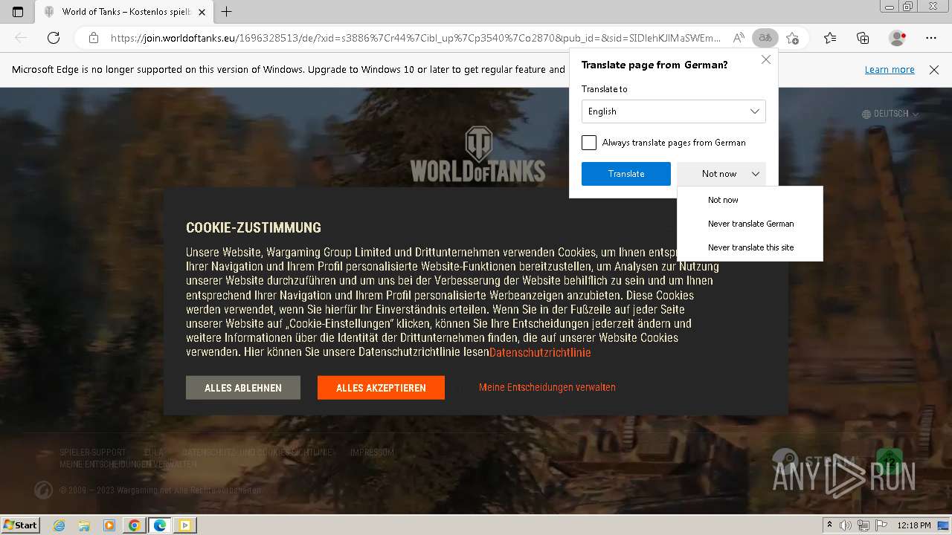Launch Internet Explorer from taskbar
The image size is (952, 535).
tap(59, 525)
